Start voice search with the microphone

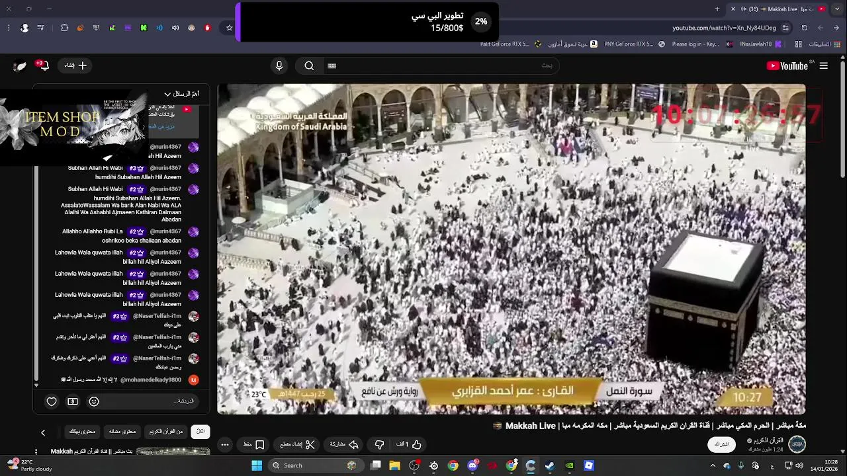pyautogui.click(x=279, y=65)
